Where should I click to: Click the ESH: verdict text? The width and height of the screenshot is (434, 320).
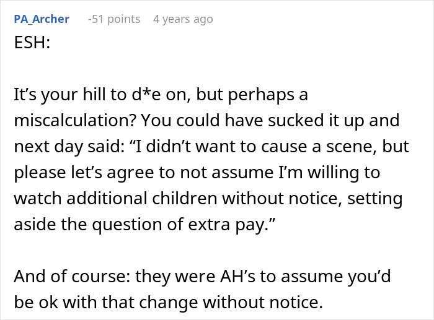[32, 43]
